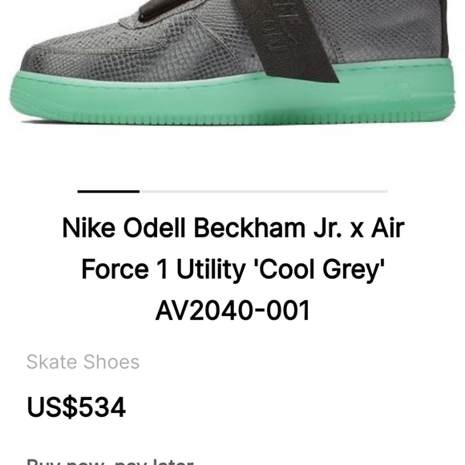
Task: Click the US$534 price
Action: point(76,407)
